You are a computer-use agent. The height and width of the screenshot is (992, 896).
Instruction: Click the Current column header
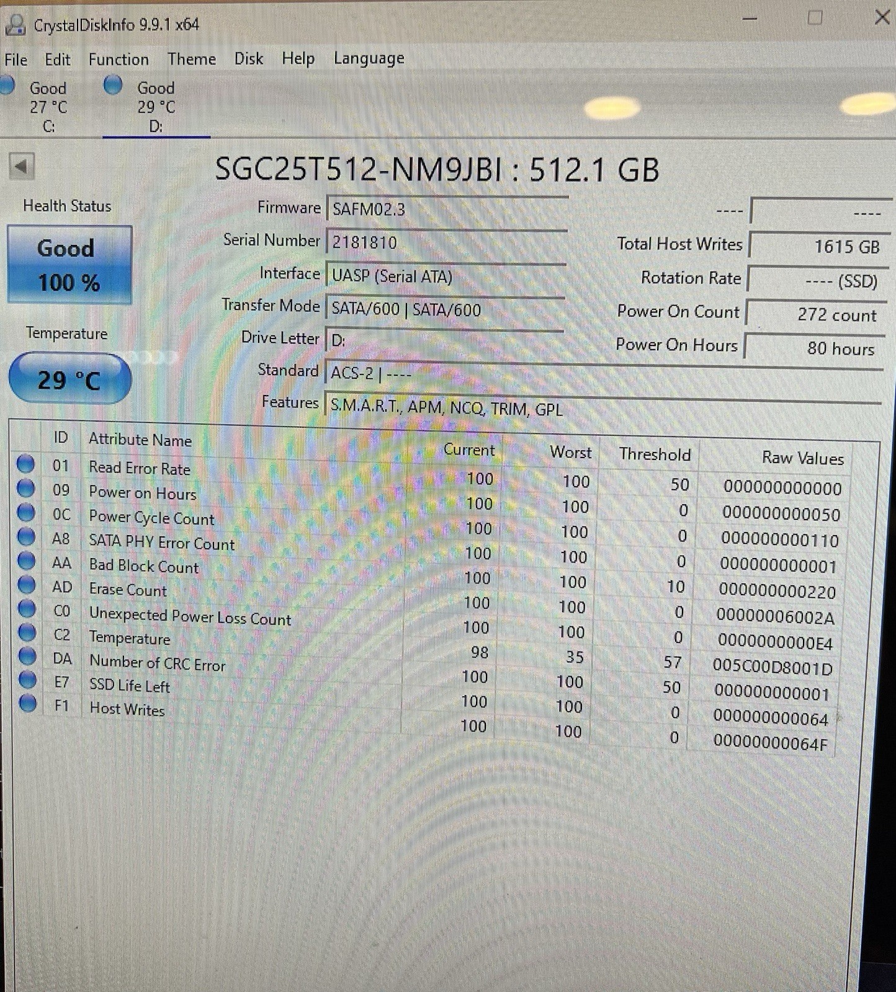[x=469, y=449]
